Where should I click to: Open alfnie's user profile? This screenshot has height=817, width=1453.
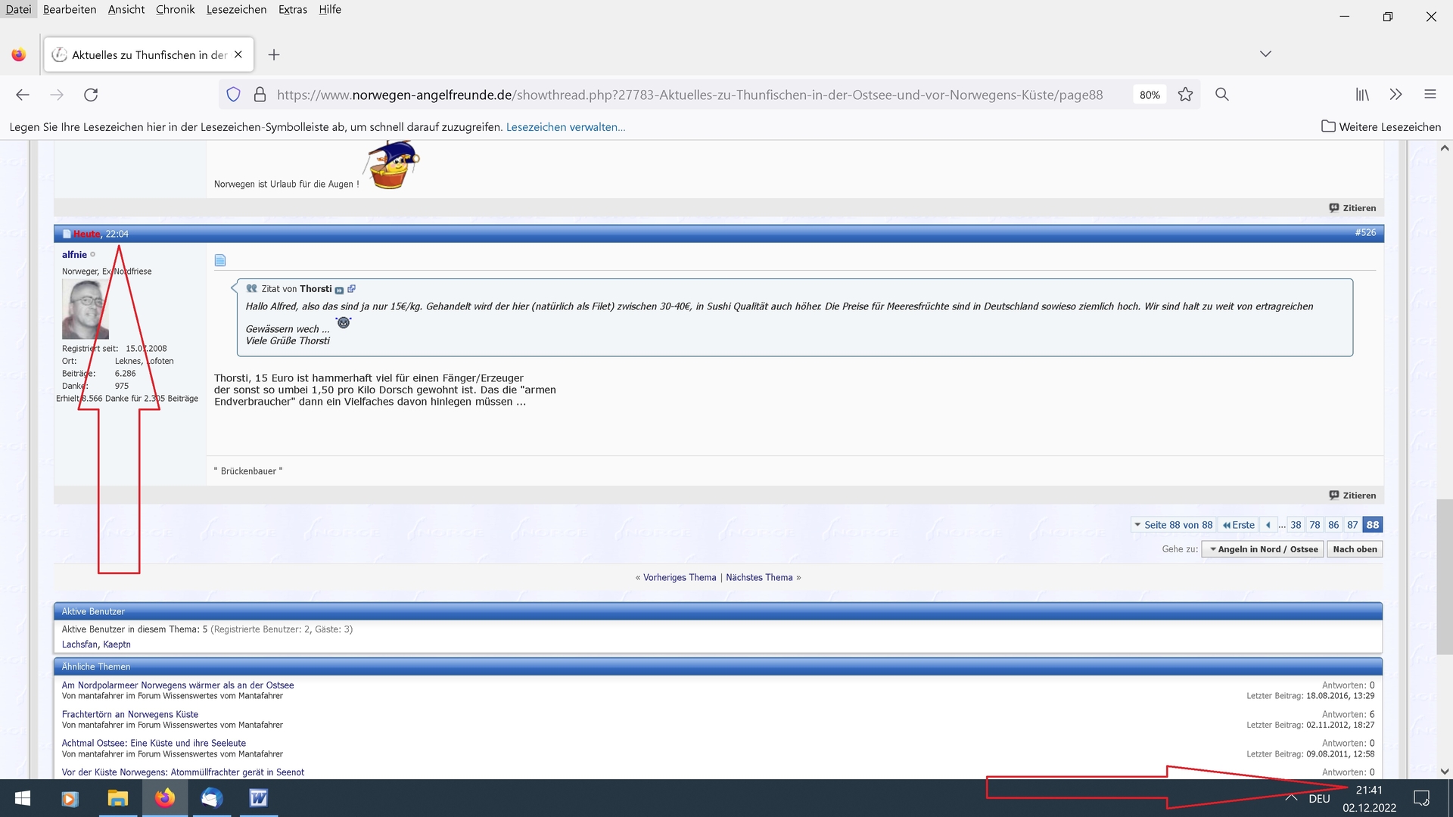pyautogui.click(x=74, y=255)
